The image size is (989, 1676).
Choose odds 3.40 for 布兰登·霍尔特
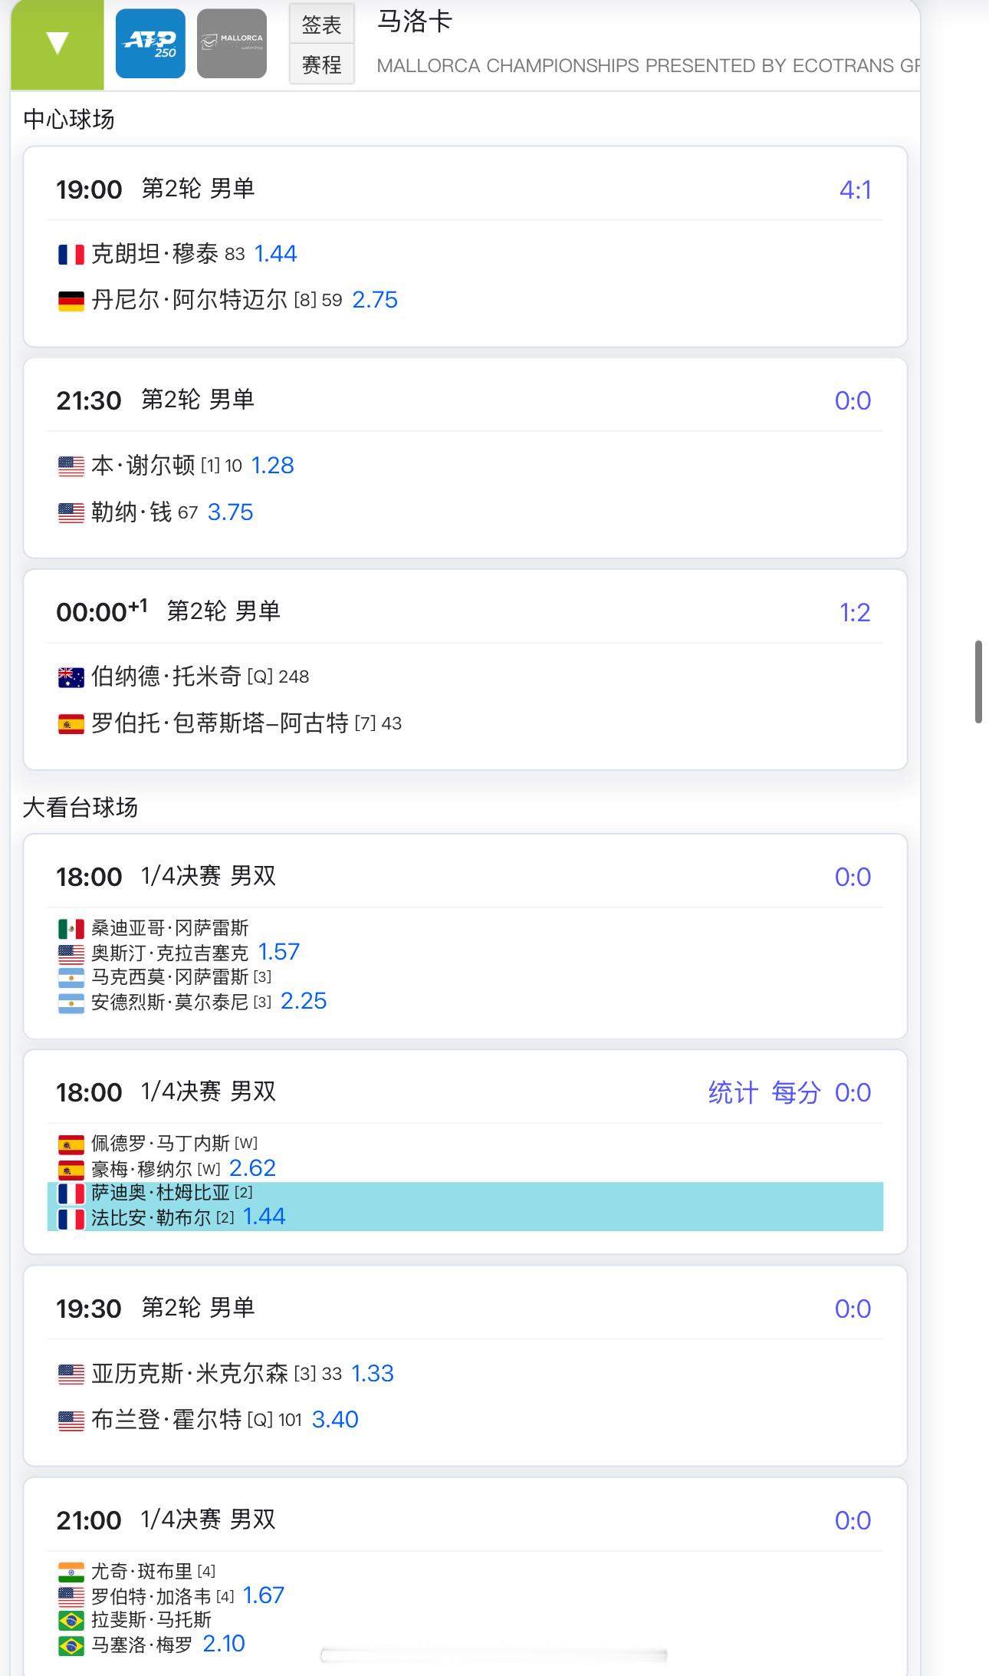pyautogui.click(x=335, y=1419)
